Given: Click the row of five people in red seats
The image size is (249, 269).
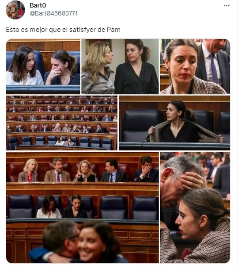Looking at the screenshot, I should pyautogui.click(x=88, y=170).
